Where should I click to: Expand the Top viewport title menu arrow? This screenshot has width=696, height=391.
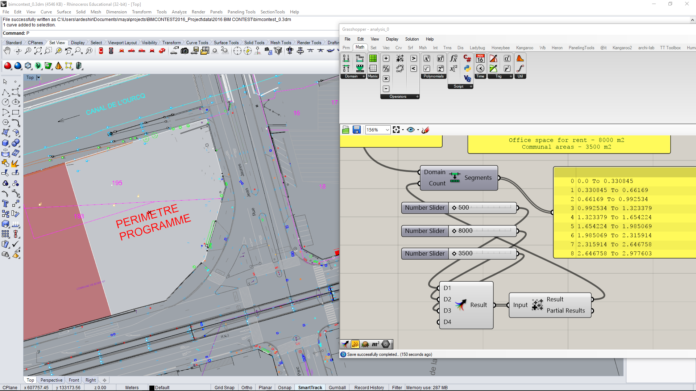(x=38, y=77)
